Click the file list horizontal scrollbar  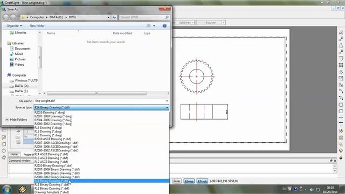(96, 93)
